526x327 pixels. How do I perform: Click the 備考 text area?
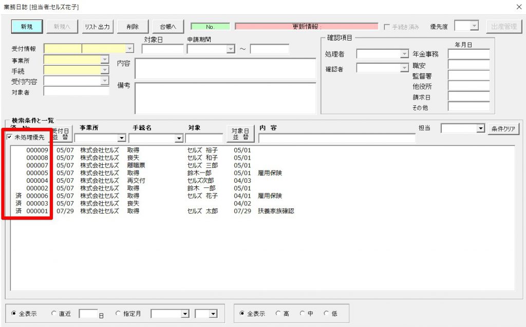(x=226, y=98)
